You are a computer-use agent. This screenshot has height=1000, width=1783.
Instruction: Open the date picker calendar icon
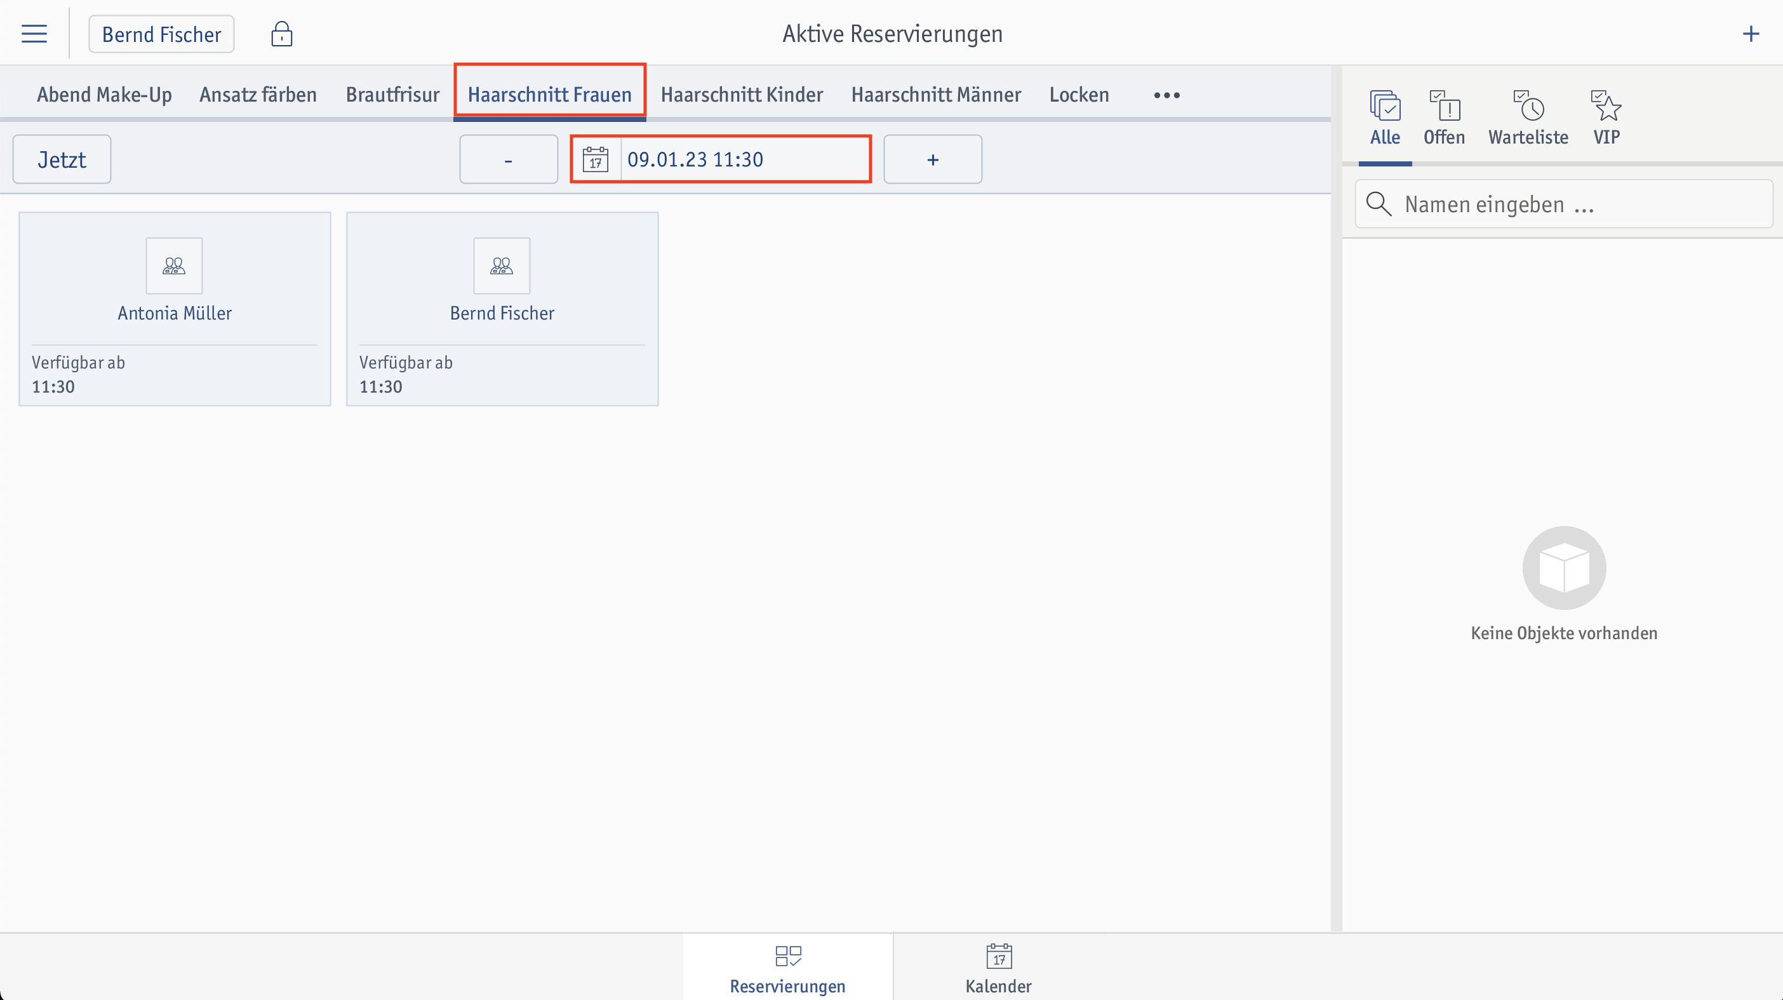(x=595, y=159)
